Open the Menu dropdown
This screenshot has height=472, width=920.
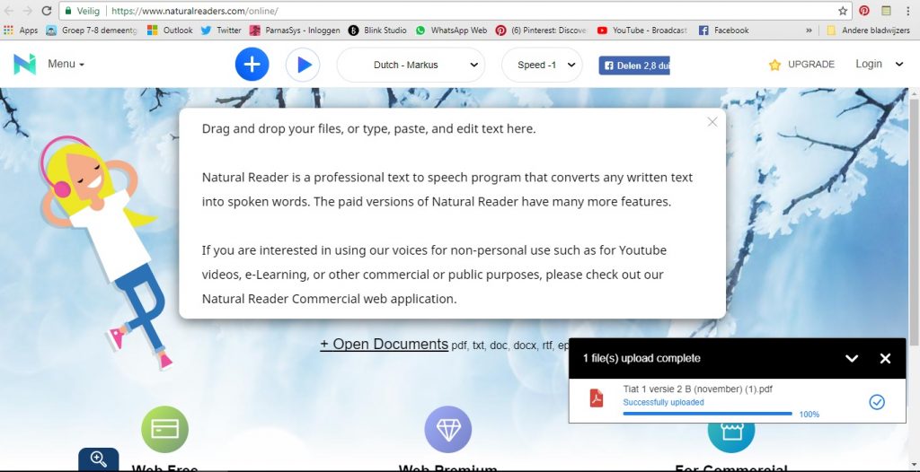[x=66, y=64]
